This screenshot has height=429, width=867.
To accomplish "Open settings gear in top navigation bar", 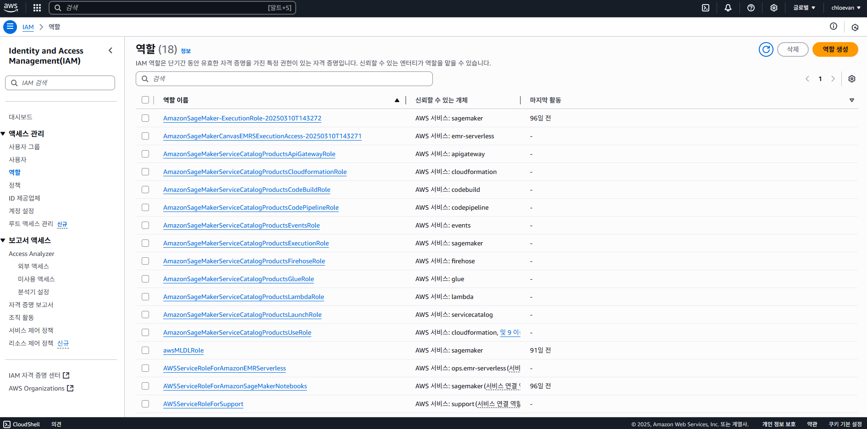I will 774,8.
